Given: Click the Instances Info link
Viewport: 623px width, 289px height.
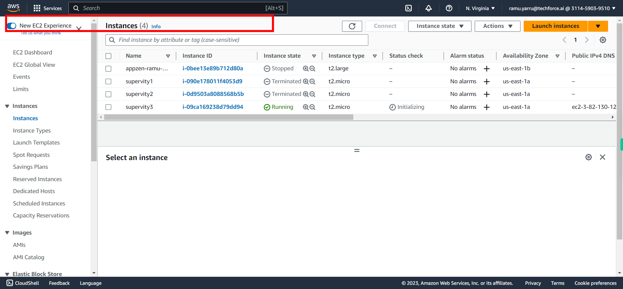Looking at the screenshot, I should tap(156, 27).
